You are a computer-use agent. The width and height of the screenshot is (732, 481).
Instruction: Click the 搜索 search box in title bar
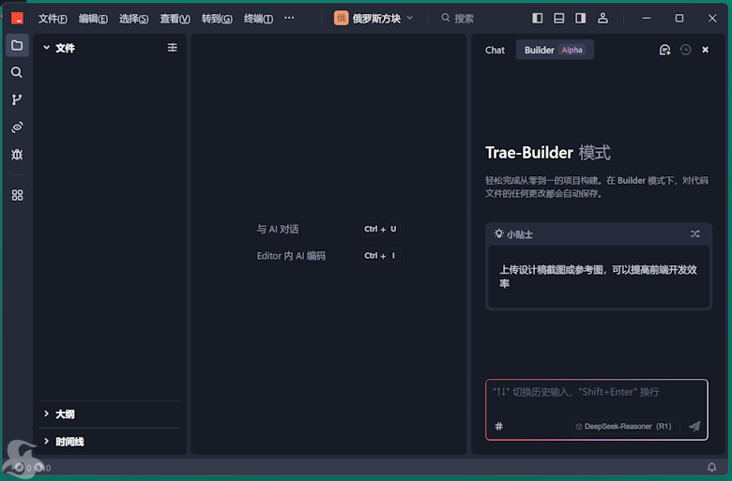click(x=458, y=18)
